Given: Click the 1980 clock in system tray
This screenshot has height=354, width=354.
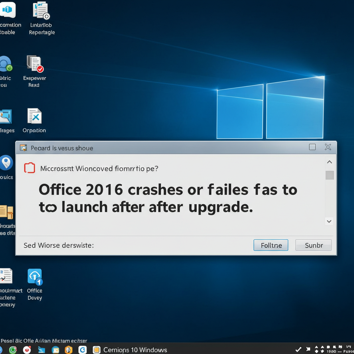Looking at the screenshot, I should [x=332, y=352].
